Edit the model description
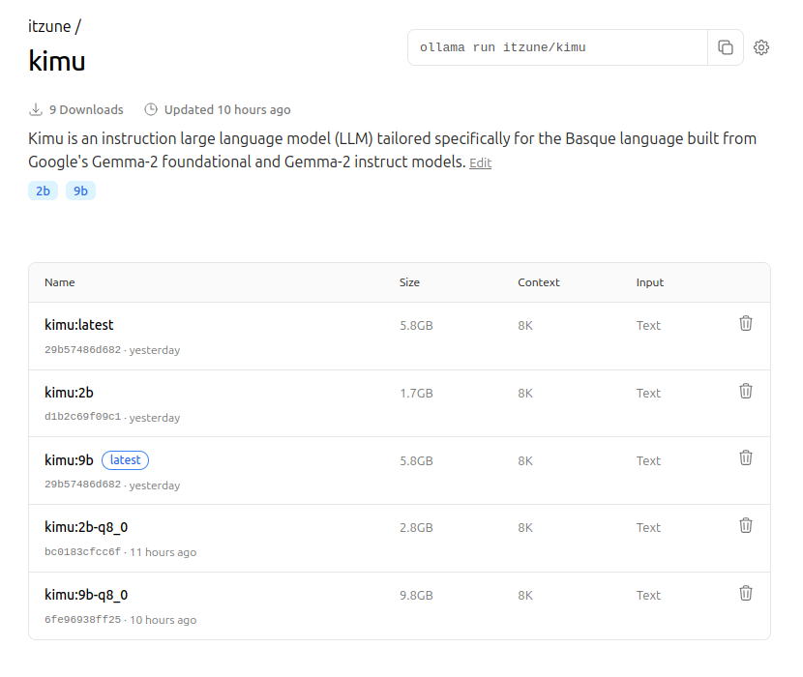The width and height of the screenshot is (803, 677). 480,163
